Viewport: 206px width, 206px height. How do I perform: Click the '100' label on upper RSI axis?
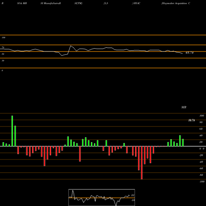click(x=3, y=37)
